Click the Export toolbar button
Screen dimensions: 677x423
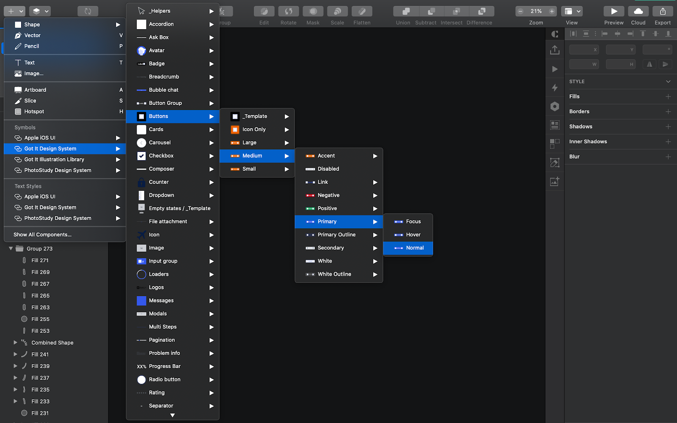pos(663,11)
